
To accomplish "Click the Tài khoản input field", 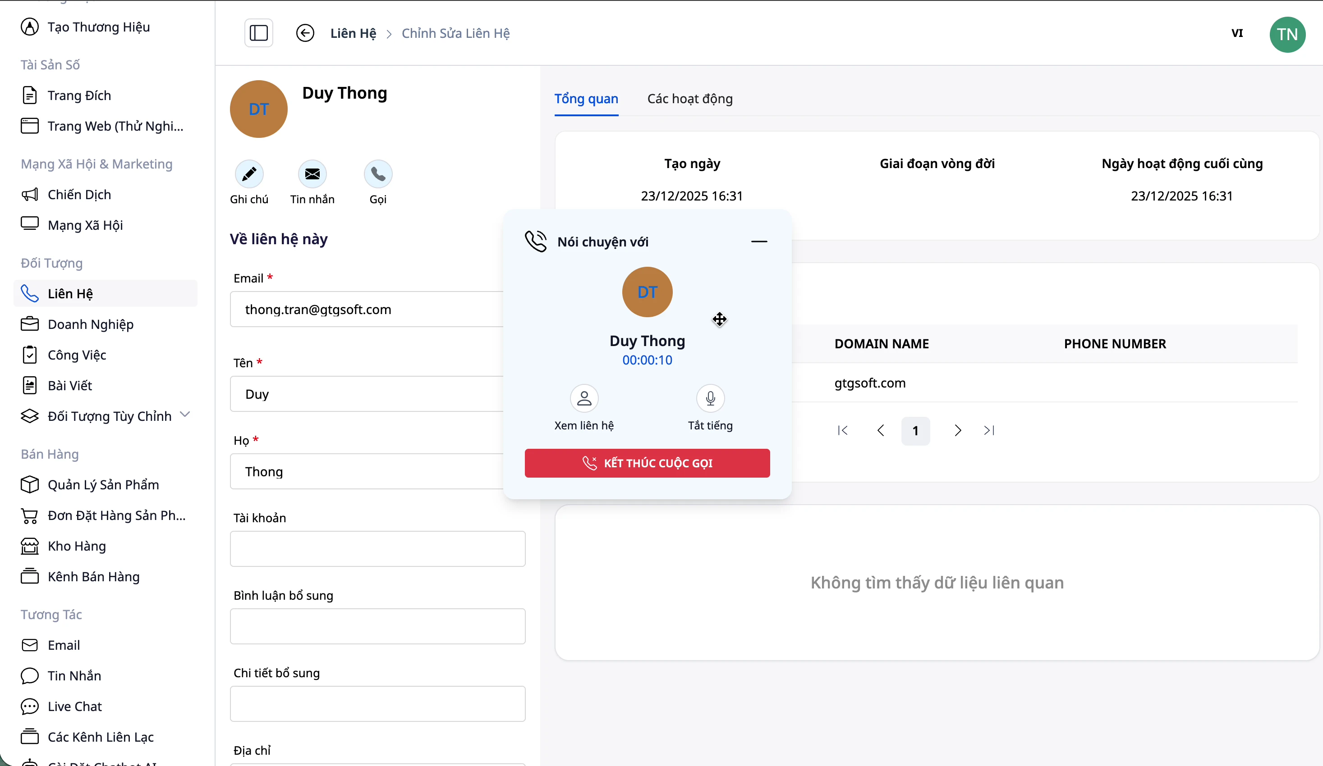I will pos(377,549).
